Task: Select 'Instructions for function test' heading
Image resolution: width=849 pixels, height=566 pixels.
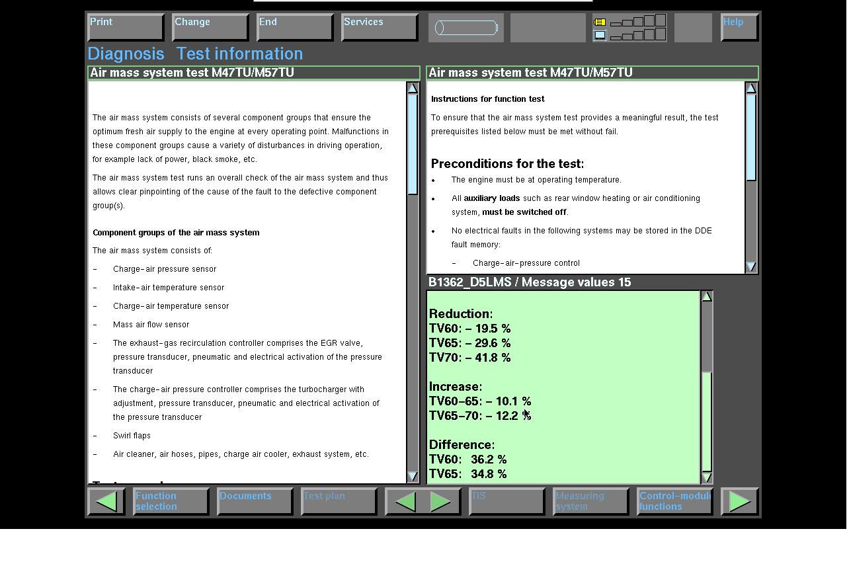Action: pos(488,99)
